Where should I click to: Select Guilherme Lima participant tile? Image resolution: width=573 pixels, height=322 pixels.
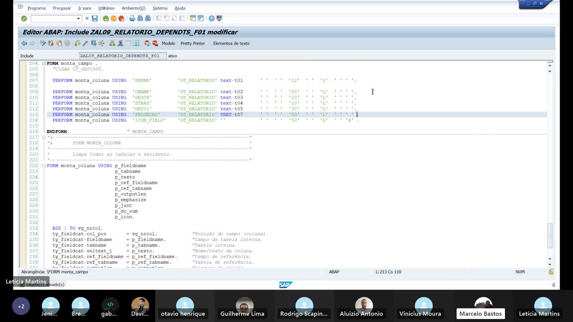244,306
